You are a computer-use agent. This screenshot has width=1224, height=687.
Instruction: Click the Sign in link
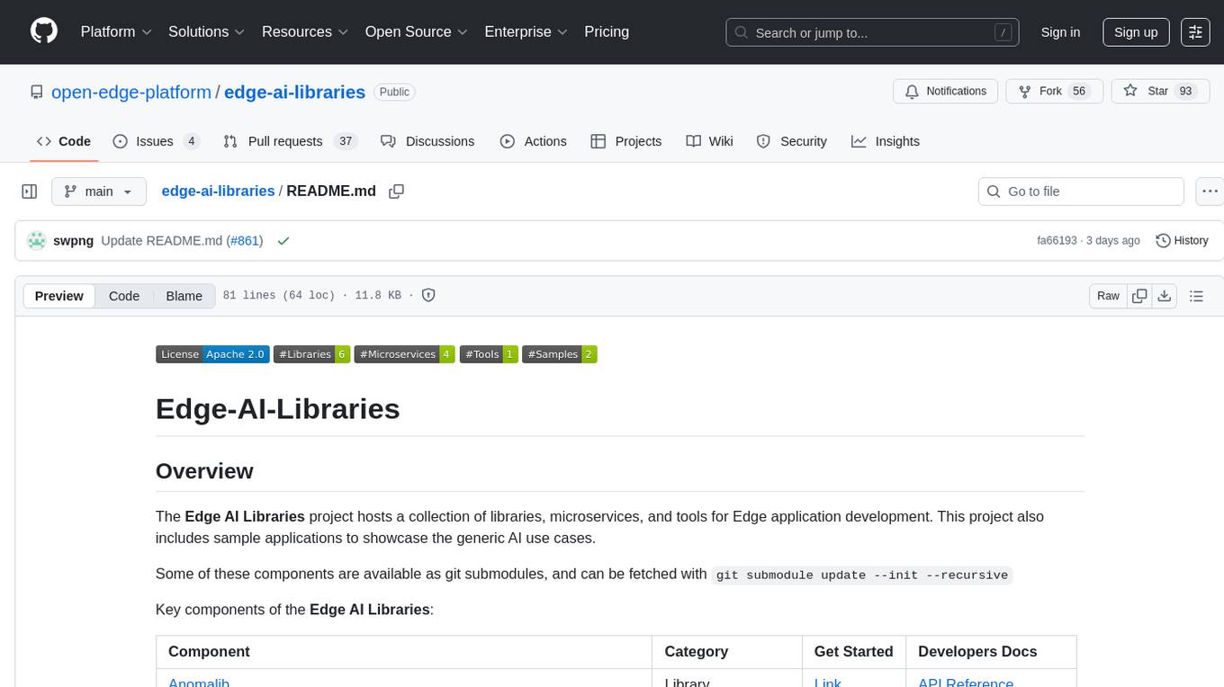click(1060, 31)
